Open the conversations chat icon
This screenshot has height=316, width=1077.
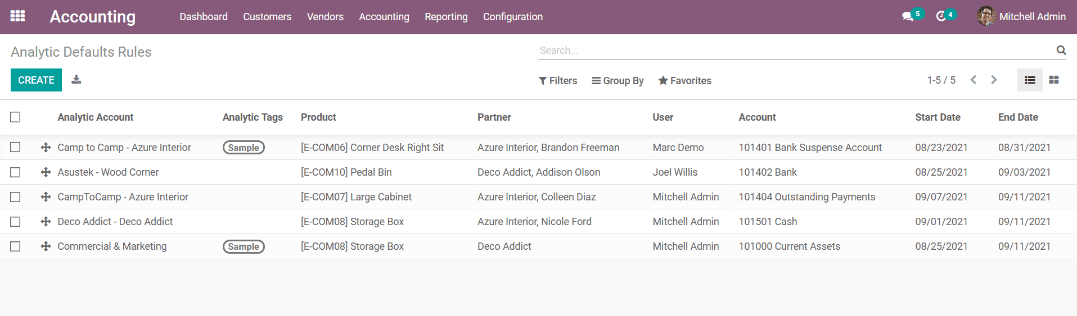pyautogui.click(x=908, y=17)
